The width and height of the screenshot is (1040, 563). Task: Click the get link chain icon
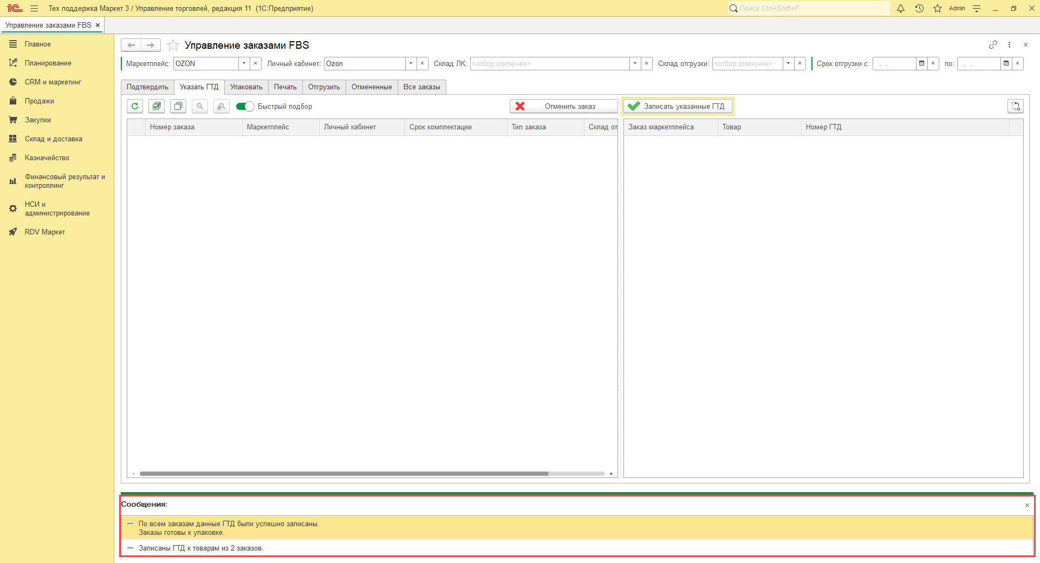(x=993, y=45)
